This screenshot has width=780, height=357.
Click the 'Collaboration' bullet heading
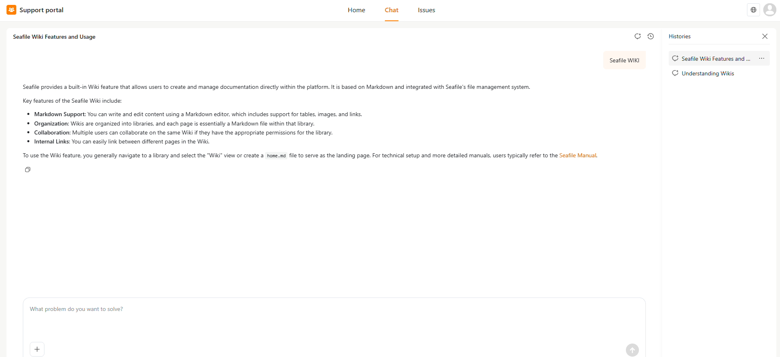(52, 132)
